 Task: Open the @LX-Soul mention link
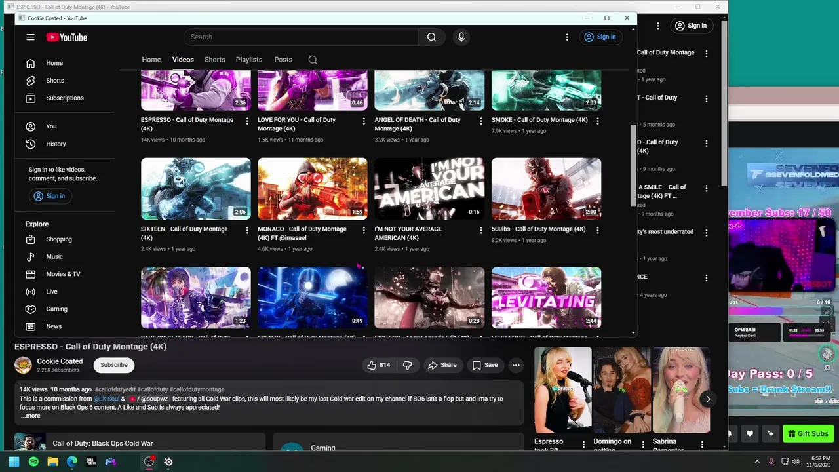106,399
